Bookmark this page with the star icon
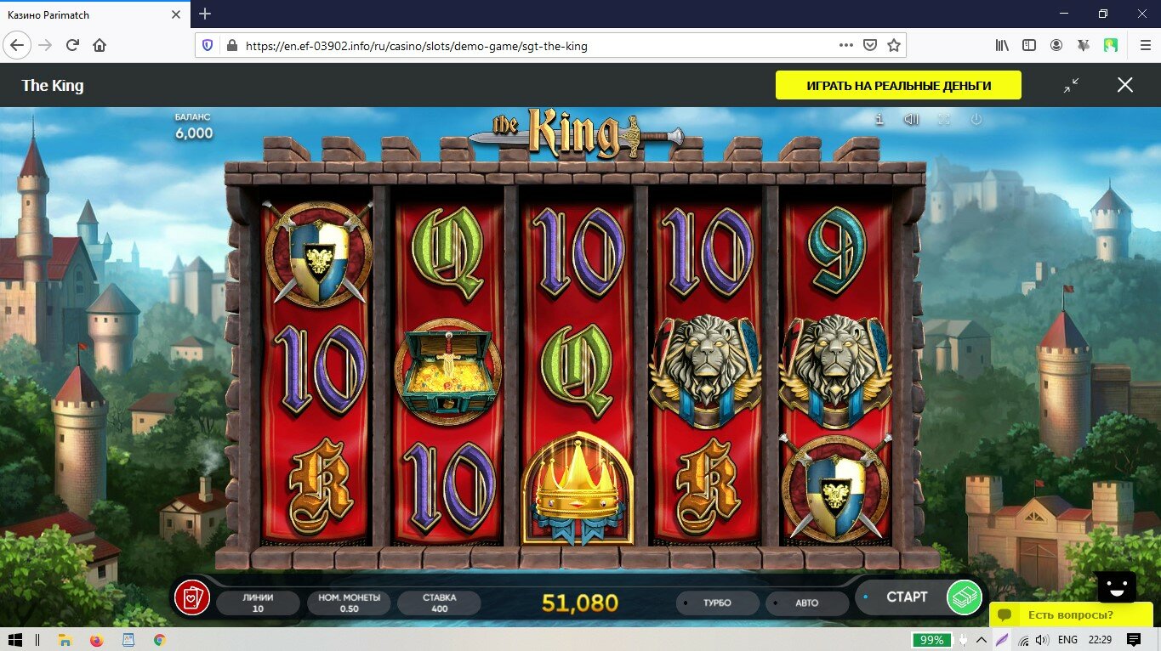Viewport: 1161px width, 651px height. (x=893, y=45)
